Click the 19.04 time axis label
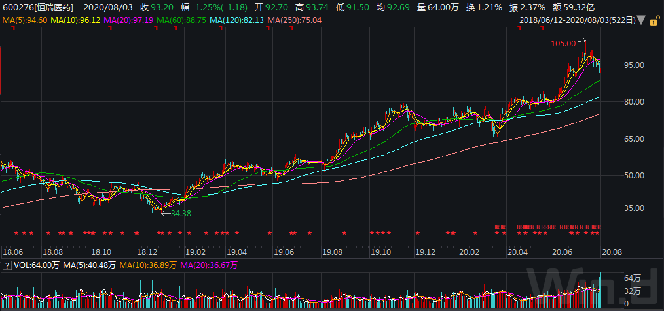The image size is (664, 311). point(236,252)
